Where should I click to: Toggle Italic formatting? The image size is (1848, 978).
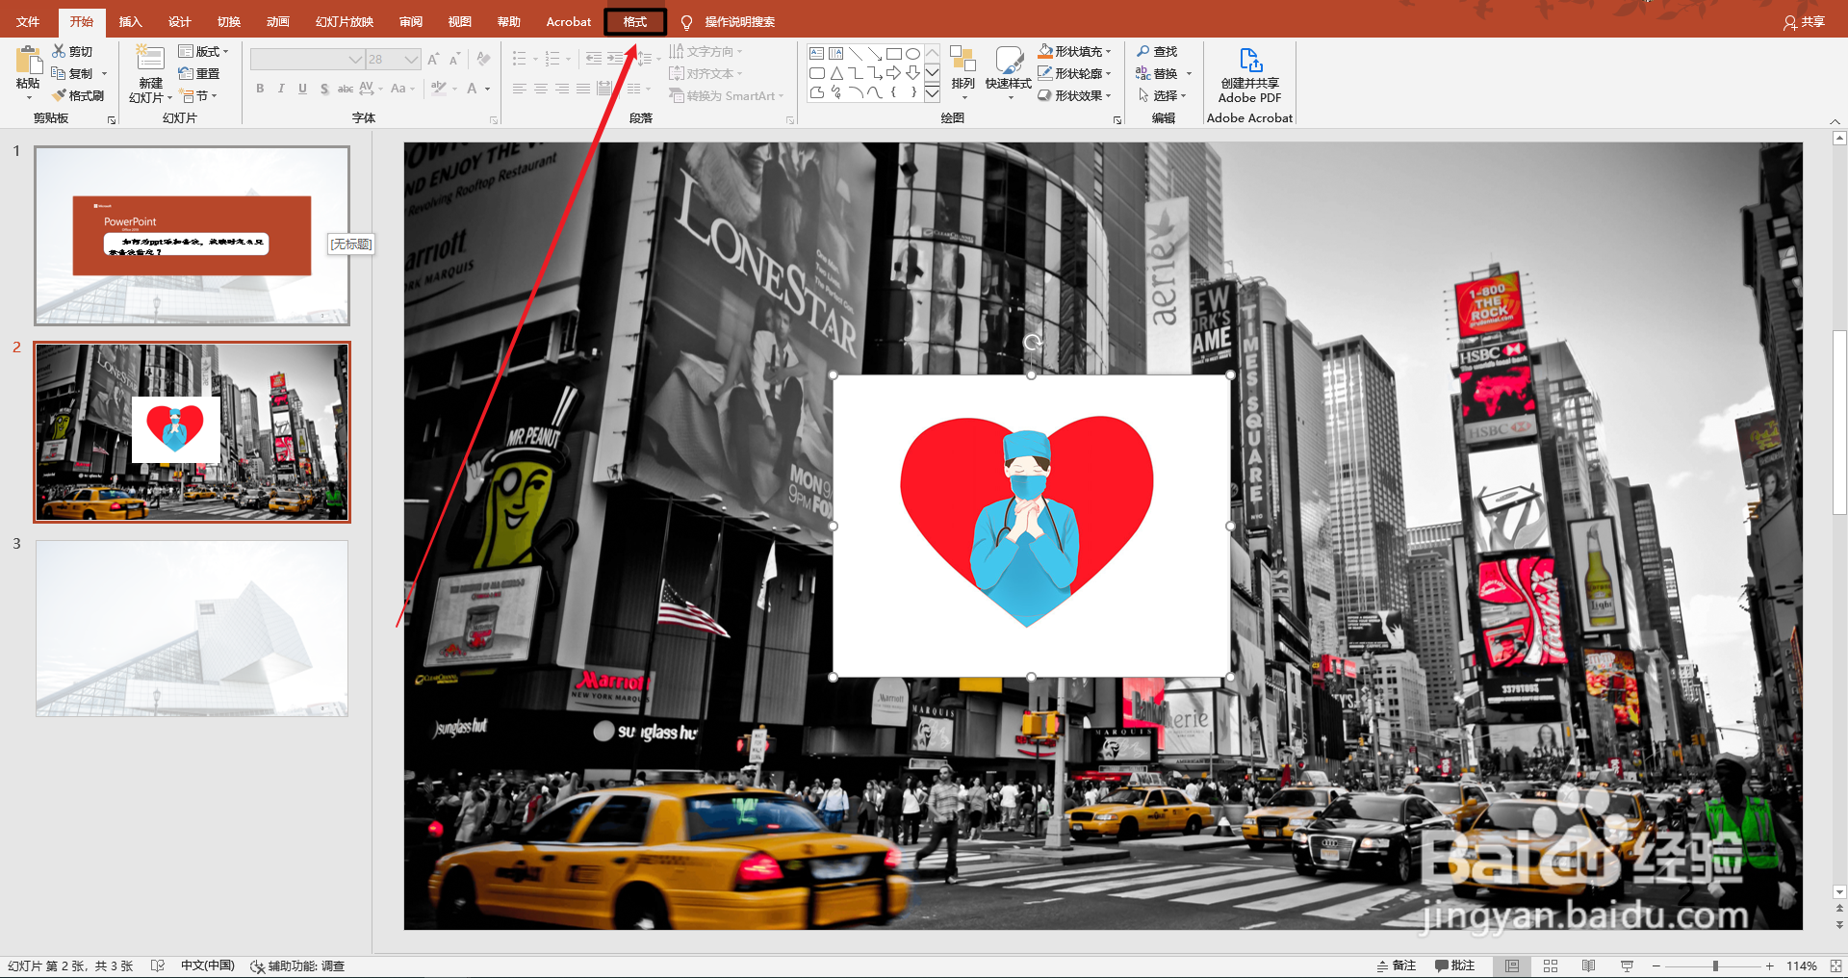(x=281, y=89)
